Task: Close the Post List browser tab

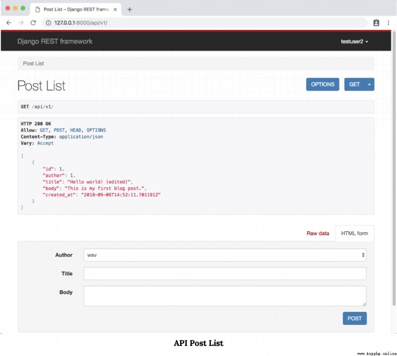Action: pos(115,9)
